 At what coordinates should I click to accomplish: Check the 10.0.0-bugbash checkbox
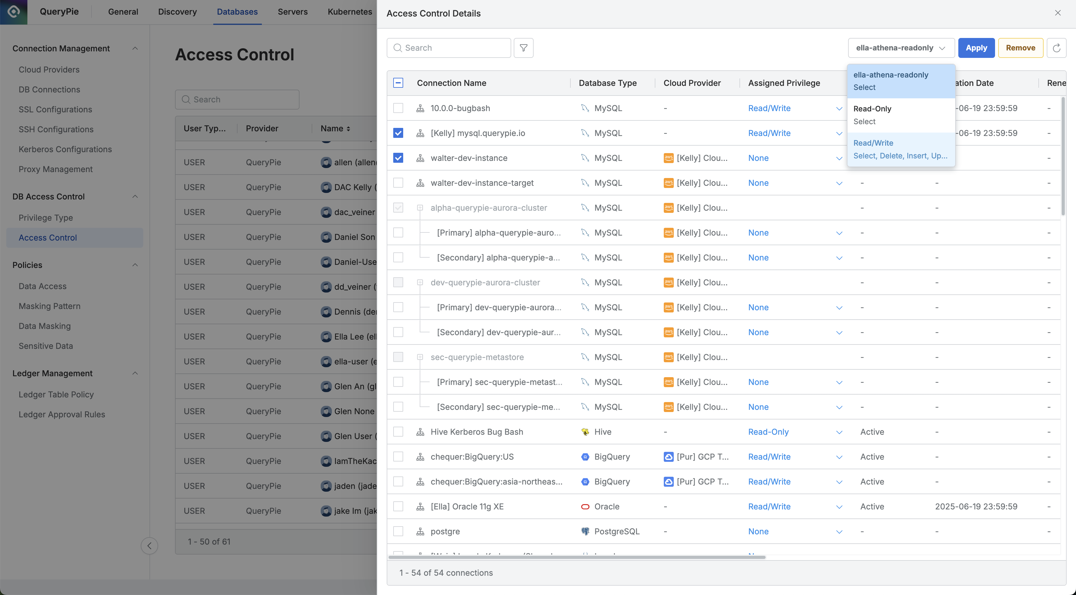pyautogui.click(x=398, y=108)
